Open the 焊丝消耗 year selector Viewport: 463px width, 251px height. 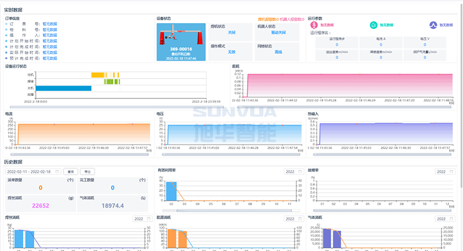coord(142,219)
